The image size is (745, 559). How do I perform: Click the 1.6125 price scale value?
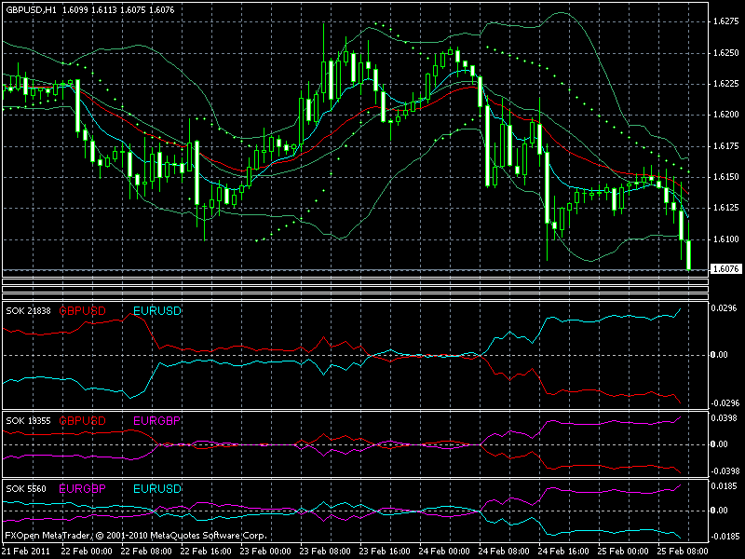(x=726, y=208)
